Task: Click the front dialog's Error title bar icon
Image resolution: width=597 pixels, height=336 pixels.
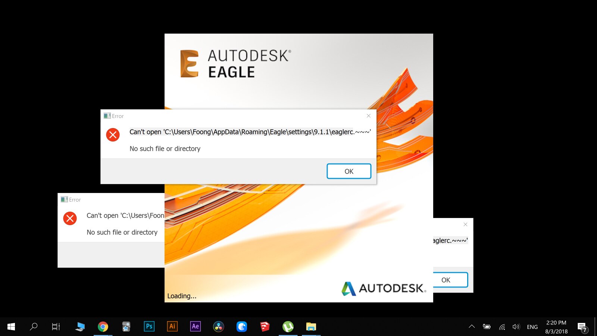Action: tap(107, 116)
